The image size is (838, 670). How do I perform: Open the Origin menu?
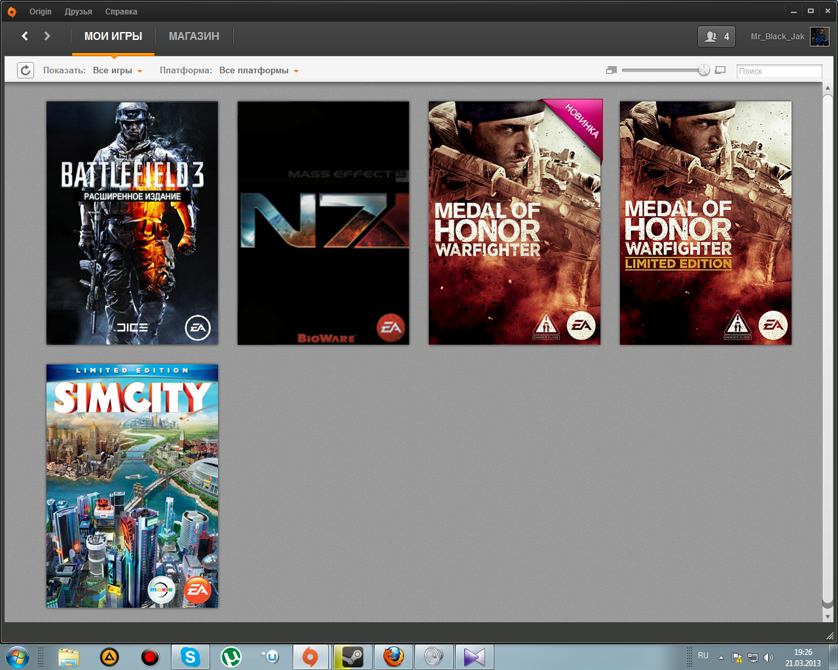pos(40,12)
